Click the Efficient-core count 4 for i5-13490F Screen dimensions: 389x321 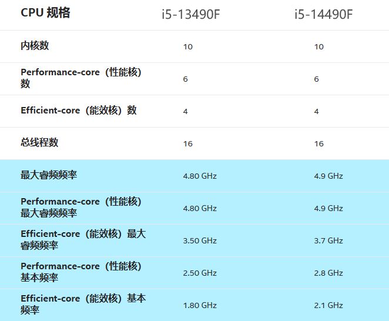click(185, 111)
